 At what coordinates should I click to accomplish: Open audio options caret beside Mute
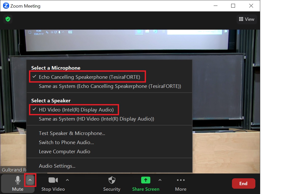point(30,180)
